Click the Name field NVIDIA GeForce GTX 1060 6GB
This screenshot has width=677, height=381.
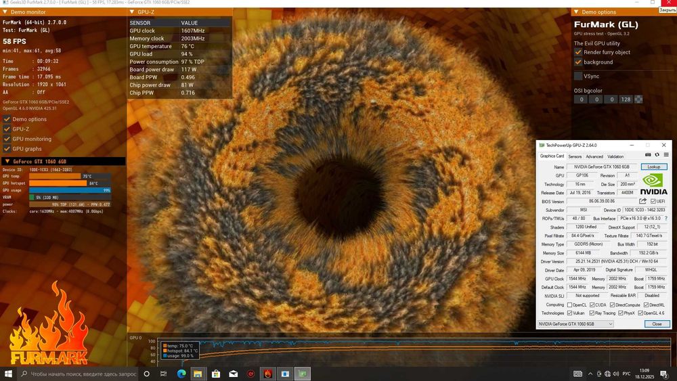pyautogui.click(x=601, y=167)
